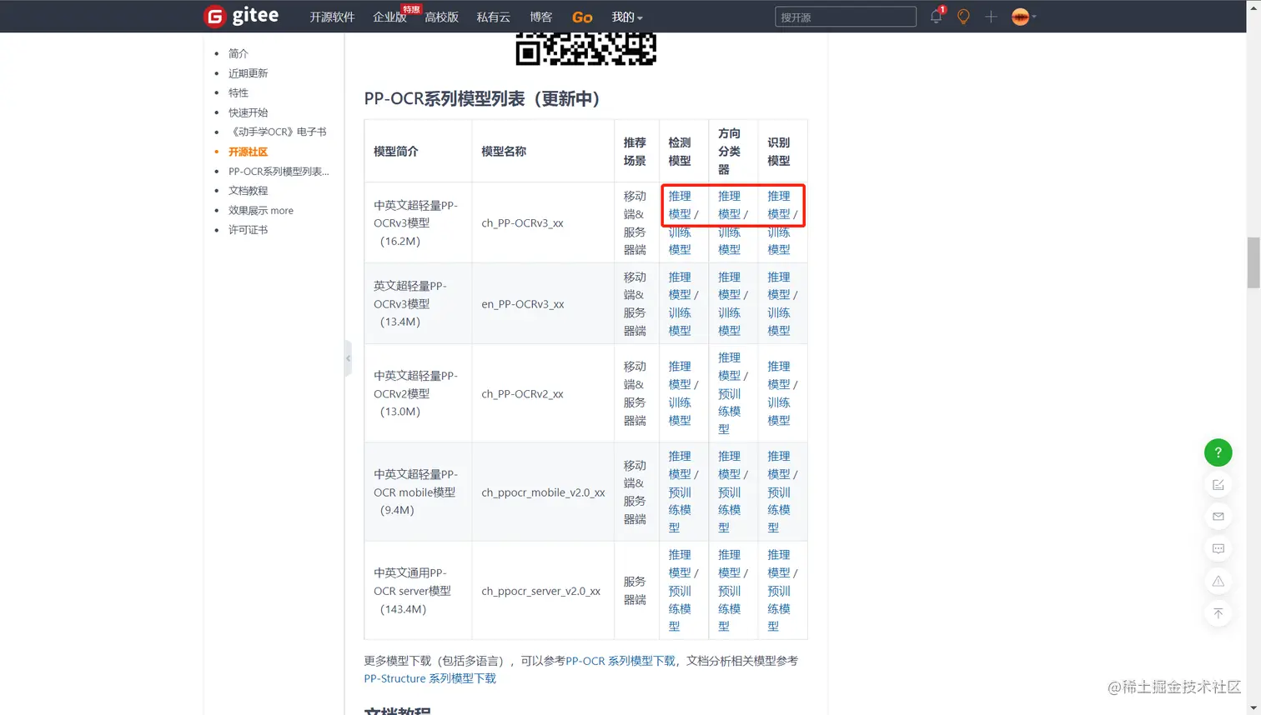
Task: Open ch_PP-OCRv3 direction classifier 推理模型 link
Action: coord(729,205)
